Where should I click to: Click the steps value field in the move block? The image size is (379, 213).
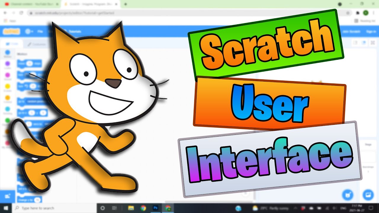[29, 64]
